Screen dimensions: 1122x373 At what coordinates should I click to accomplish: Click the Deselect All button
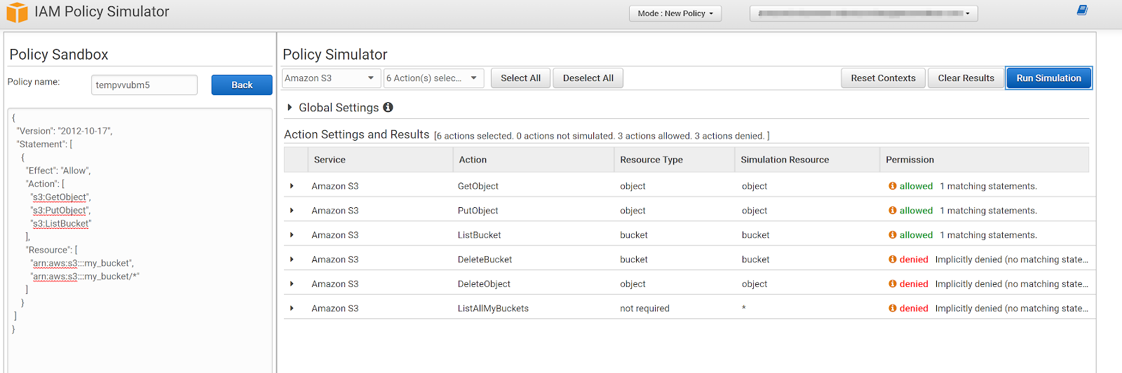pyautogui.click(x=588, y=78)
